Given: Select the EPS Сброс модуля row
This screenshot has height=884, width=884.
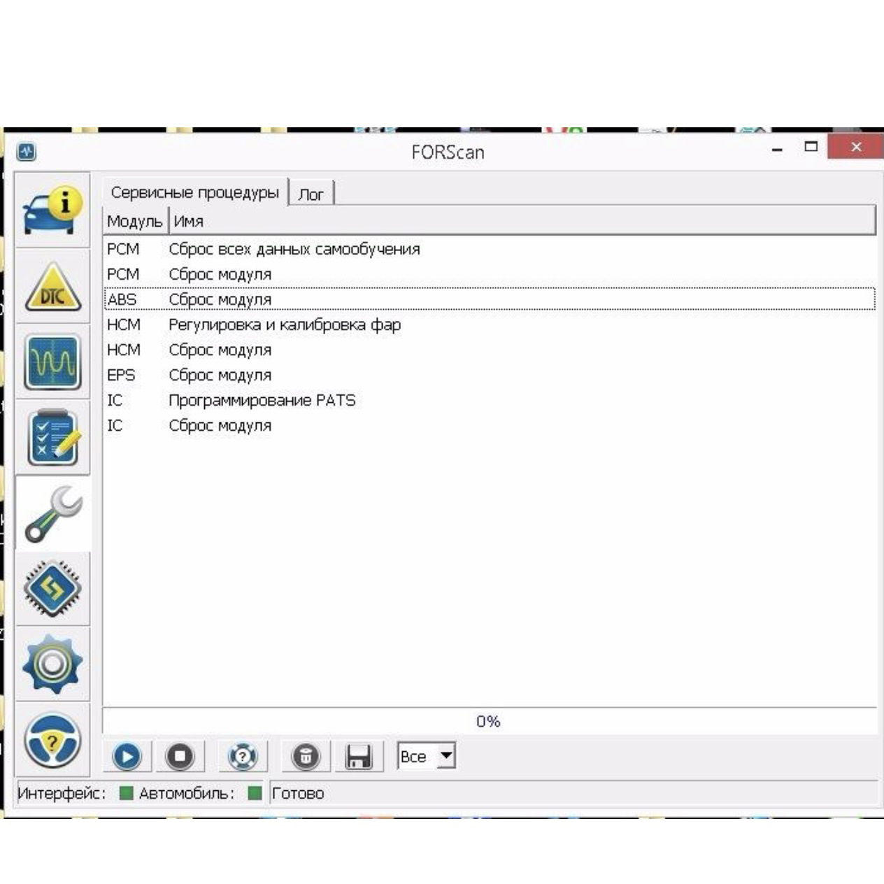Looking at the screenshot, I should 490,375.
